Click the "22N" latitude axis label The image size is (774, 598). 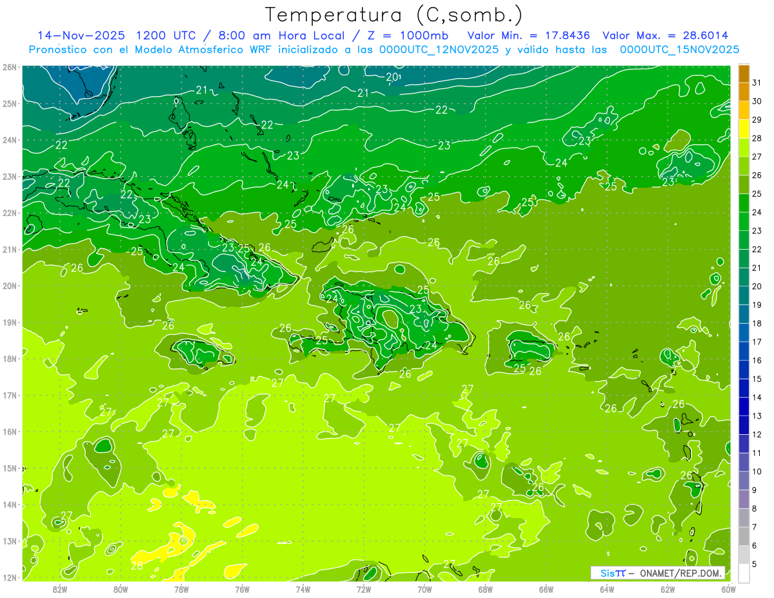tap(10, 213)
